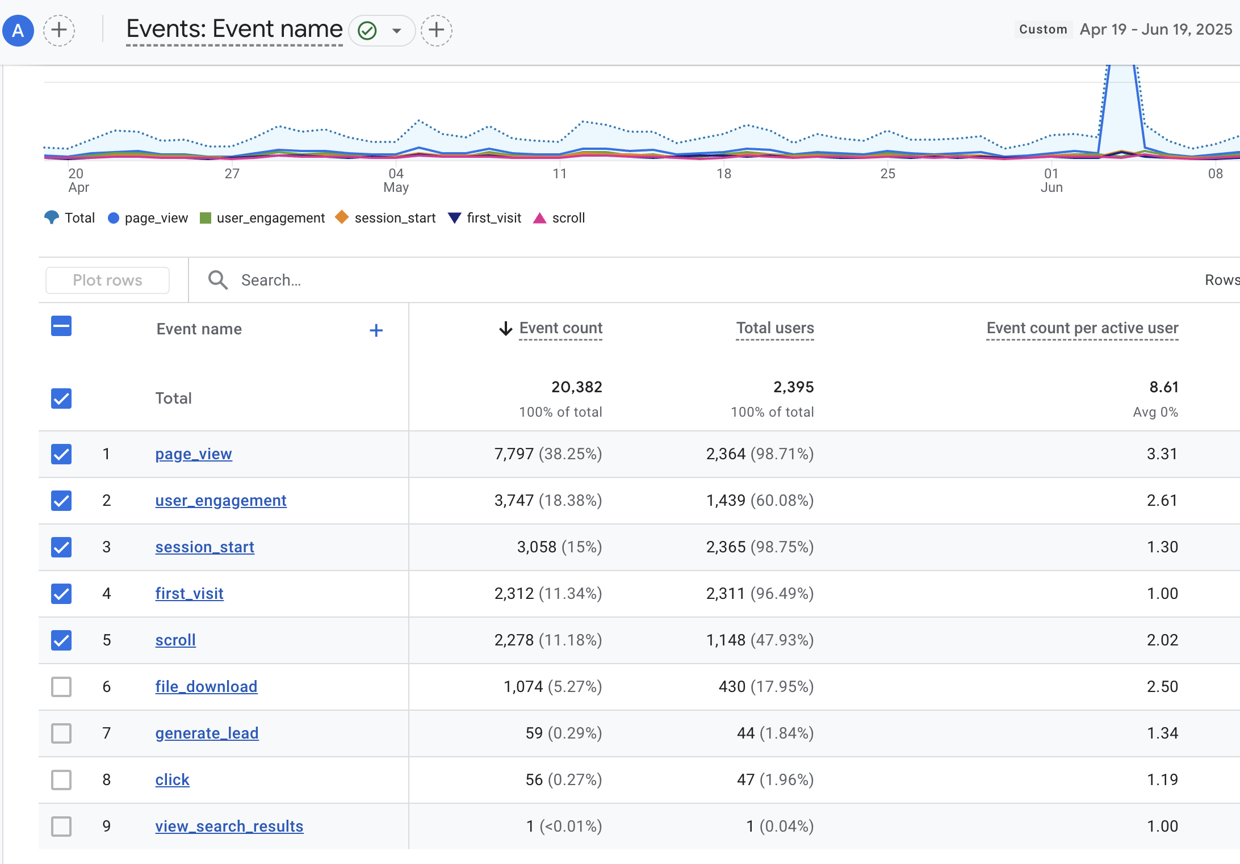Open the Rows per page selector
This screenshot has width=1240, height=864.
click(x=1221, y=280)
